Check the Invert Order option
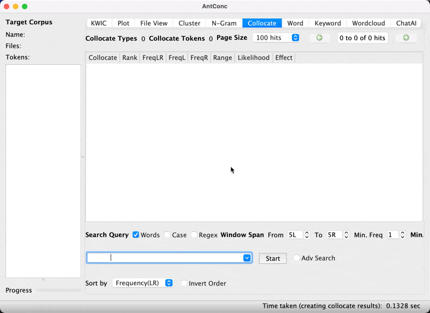This screenshot has width=430, height=313. tap(184, 283)
